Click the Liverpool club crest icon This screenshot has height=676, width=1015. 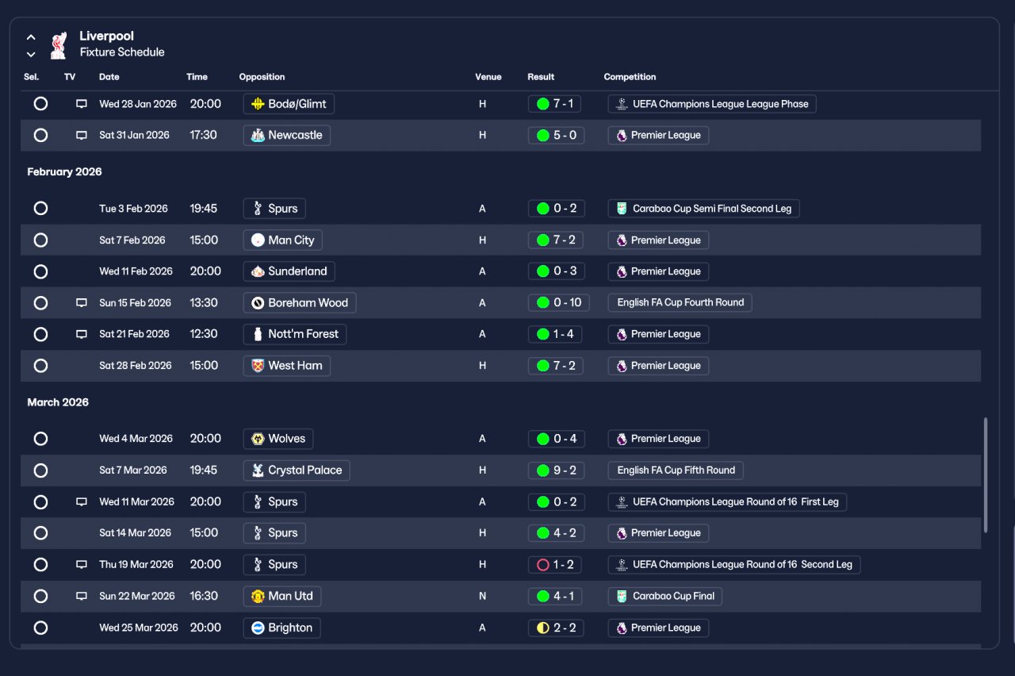pos(58,45)
